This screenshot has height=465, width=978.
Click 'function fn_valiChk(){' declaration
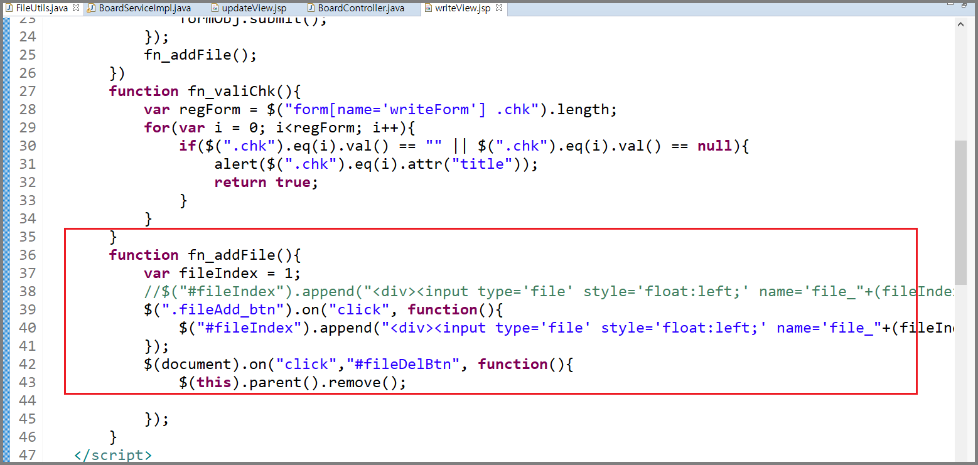(x=206, y=91)
